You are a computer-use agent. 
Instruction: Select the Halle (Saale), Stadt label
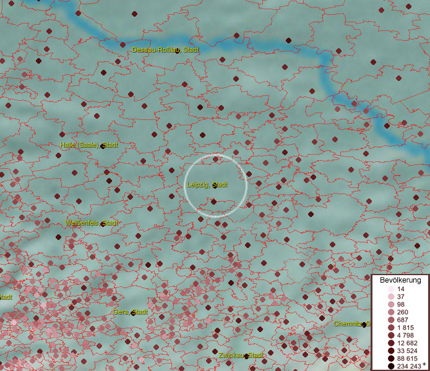pos(89,145)
